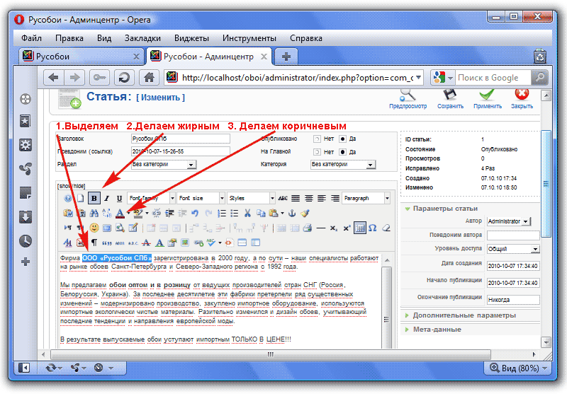Toggle bold formatting in the editor toolbar
This screenshot has width=567, height=396.
[94, 199]
